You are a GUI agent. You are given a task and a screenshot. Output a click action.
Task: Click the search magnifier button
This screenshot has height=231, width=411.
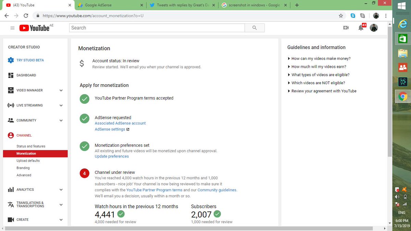(254, 28)
